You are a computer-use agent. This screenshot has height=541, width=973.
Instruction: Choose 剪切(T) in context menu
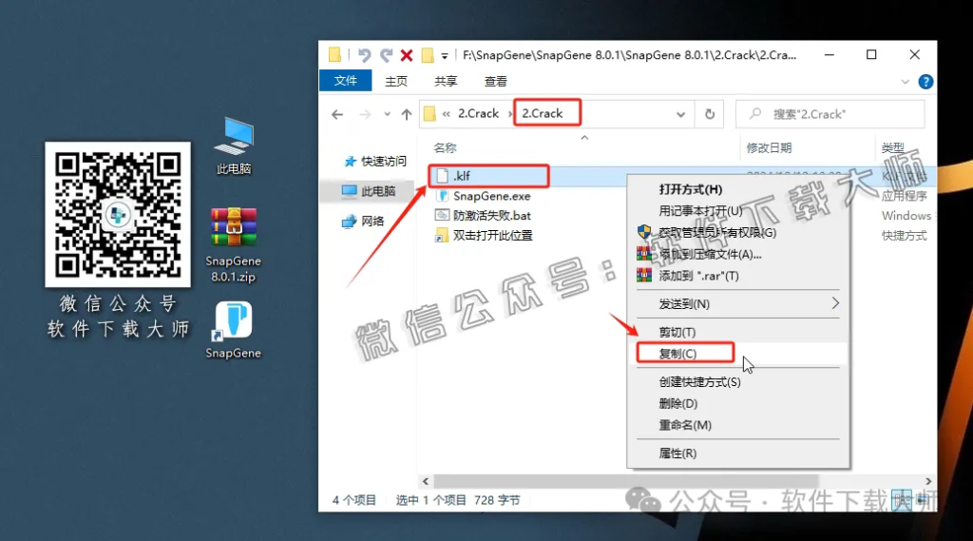point(677,333)
